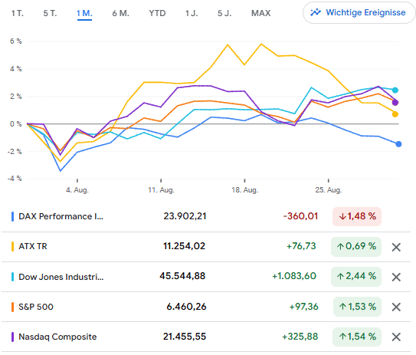Show YTD performance range
Screen dimensions: 416x355
click(x=157, y=13)
